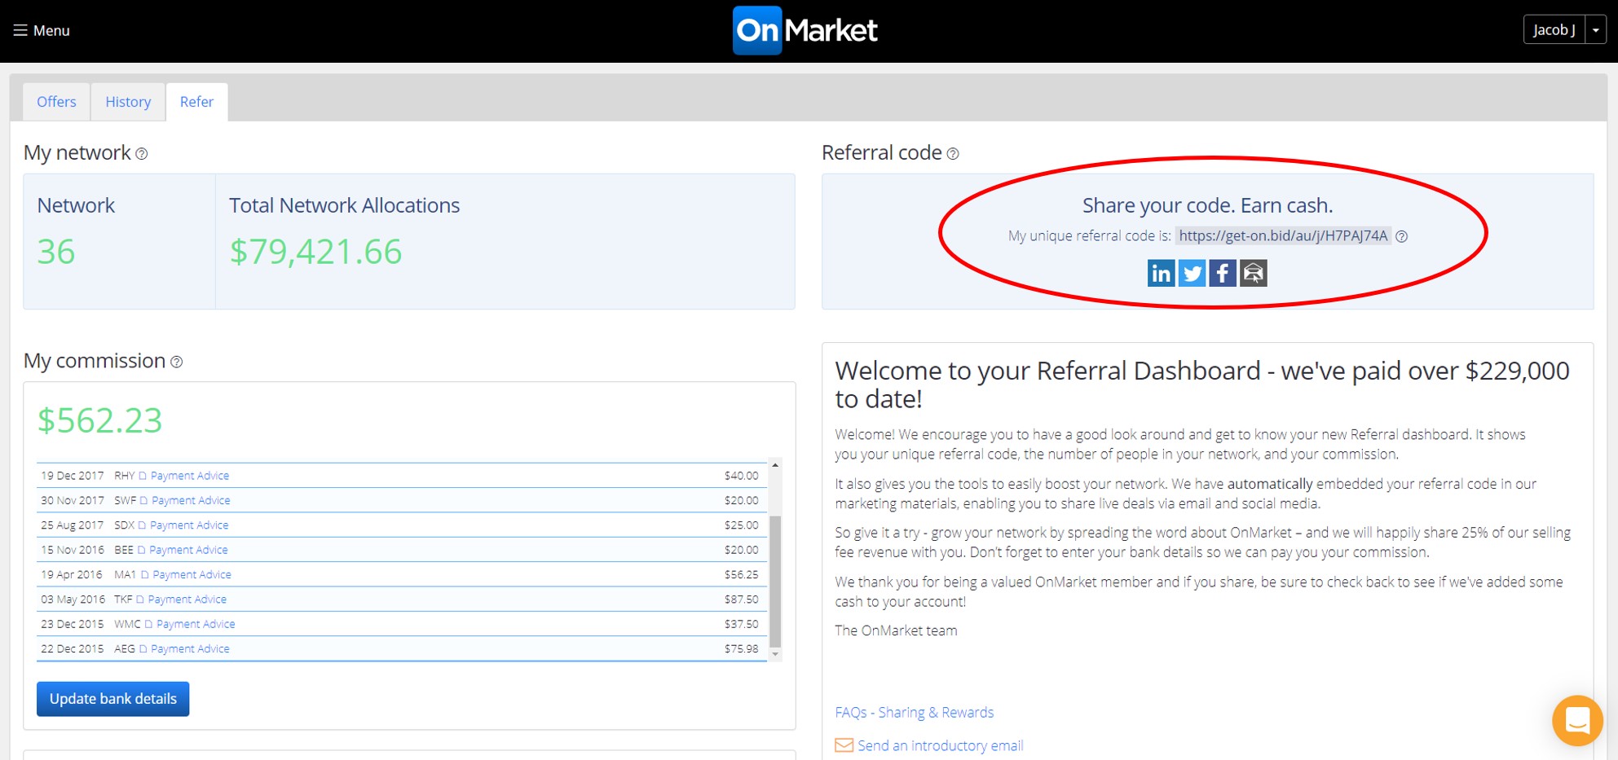Click the "Share your code. Earn cash." heading
The image size is (1618, 760).
1207,205
